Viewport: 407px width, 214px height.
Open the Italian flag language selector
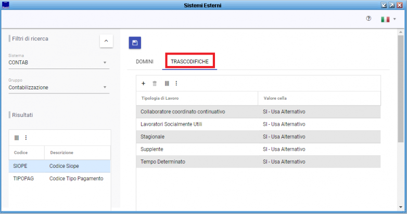[x=388, y=19]
